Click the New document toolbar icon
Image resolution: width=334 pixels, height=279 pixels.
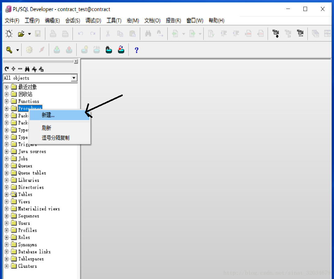[9, 34]
